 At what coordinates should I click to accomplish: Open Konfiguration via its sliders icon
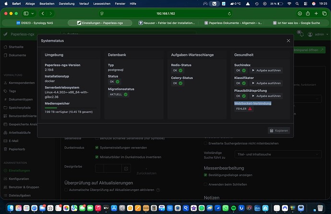pos(5,179)
